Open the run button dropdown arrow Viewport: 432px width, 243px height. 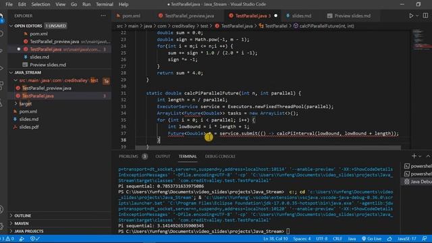417,16
